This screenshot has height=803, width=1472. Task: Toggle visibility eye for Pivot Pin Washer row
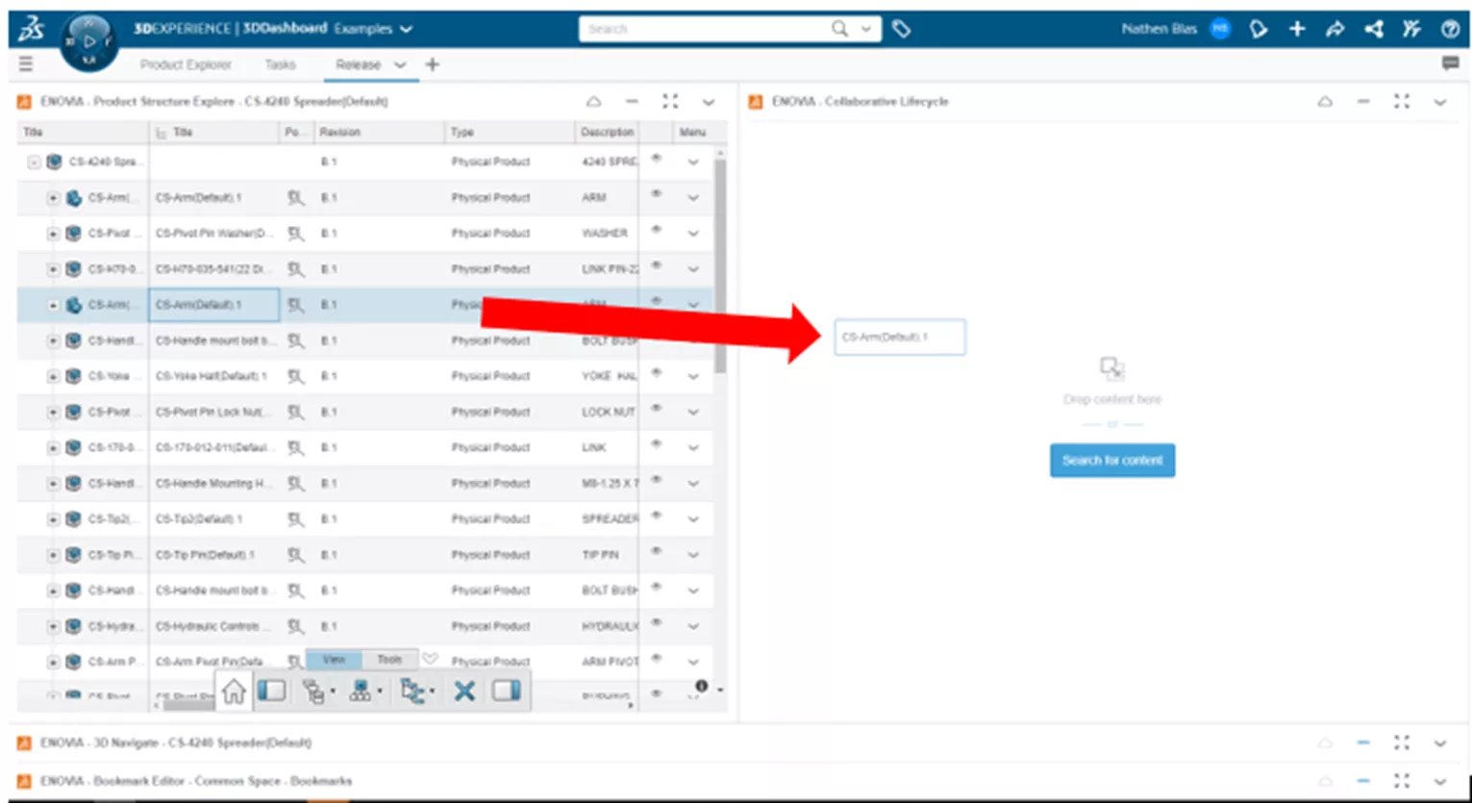657,230
